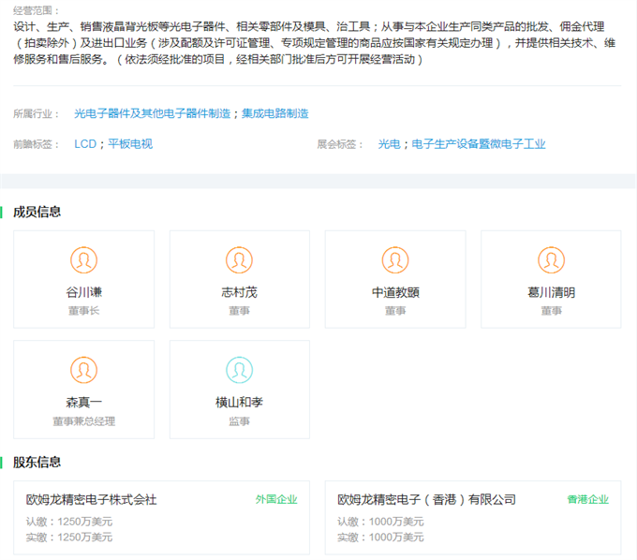Click the 香港企业 label

(587, 500)
